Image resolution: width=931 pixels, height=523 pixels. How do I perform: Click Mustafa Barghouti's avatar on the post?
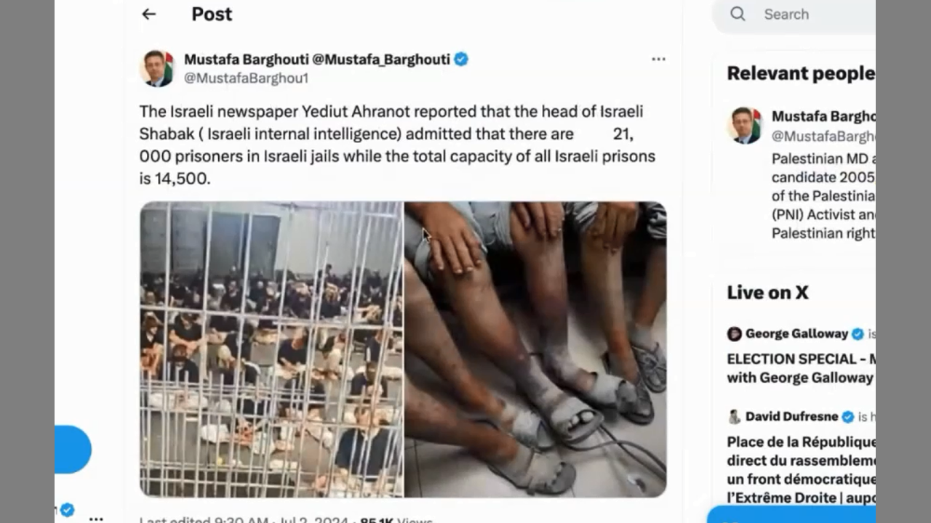(x=157, y=69)
